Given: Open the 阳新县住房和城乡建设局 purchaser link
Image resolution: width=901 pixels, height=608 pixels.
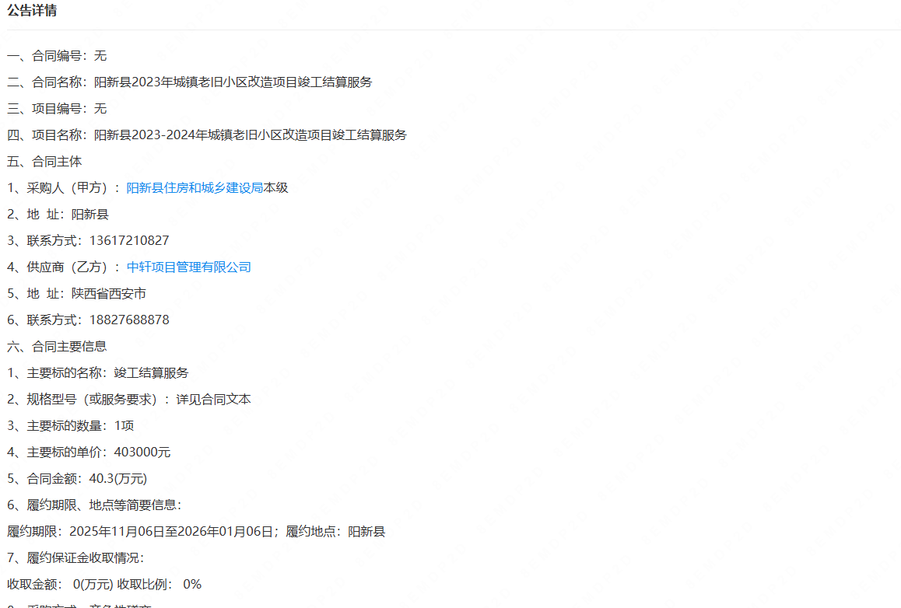Looking at the screenshot, I should point(195,188).
